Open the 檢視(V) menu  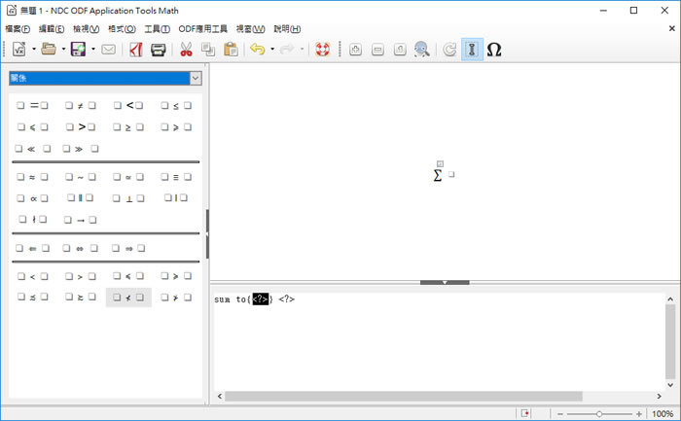(86, 29)
